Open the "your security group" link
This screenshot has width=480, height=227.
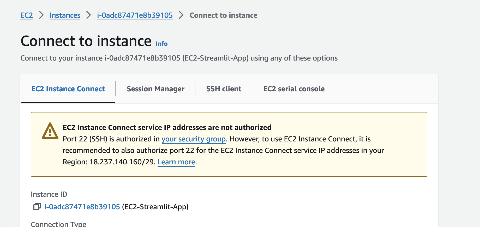(x=194, y=139)
